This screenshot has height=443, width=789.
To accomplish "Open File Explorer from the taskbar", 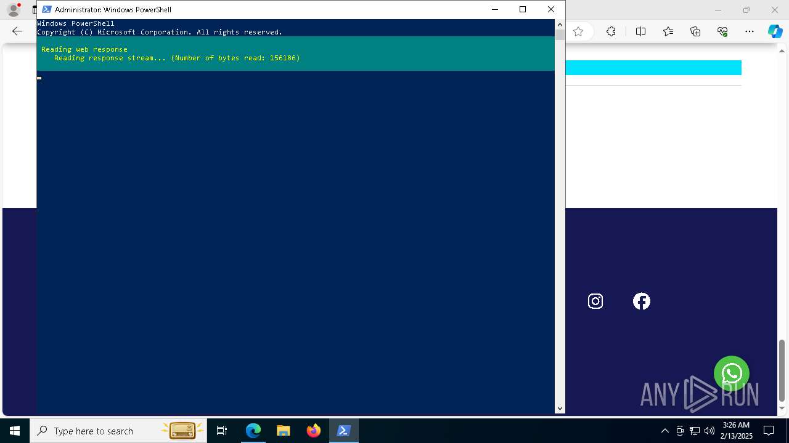I will (284, 431).
